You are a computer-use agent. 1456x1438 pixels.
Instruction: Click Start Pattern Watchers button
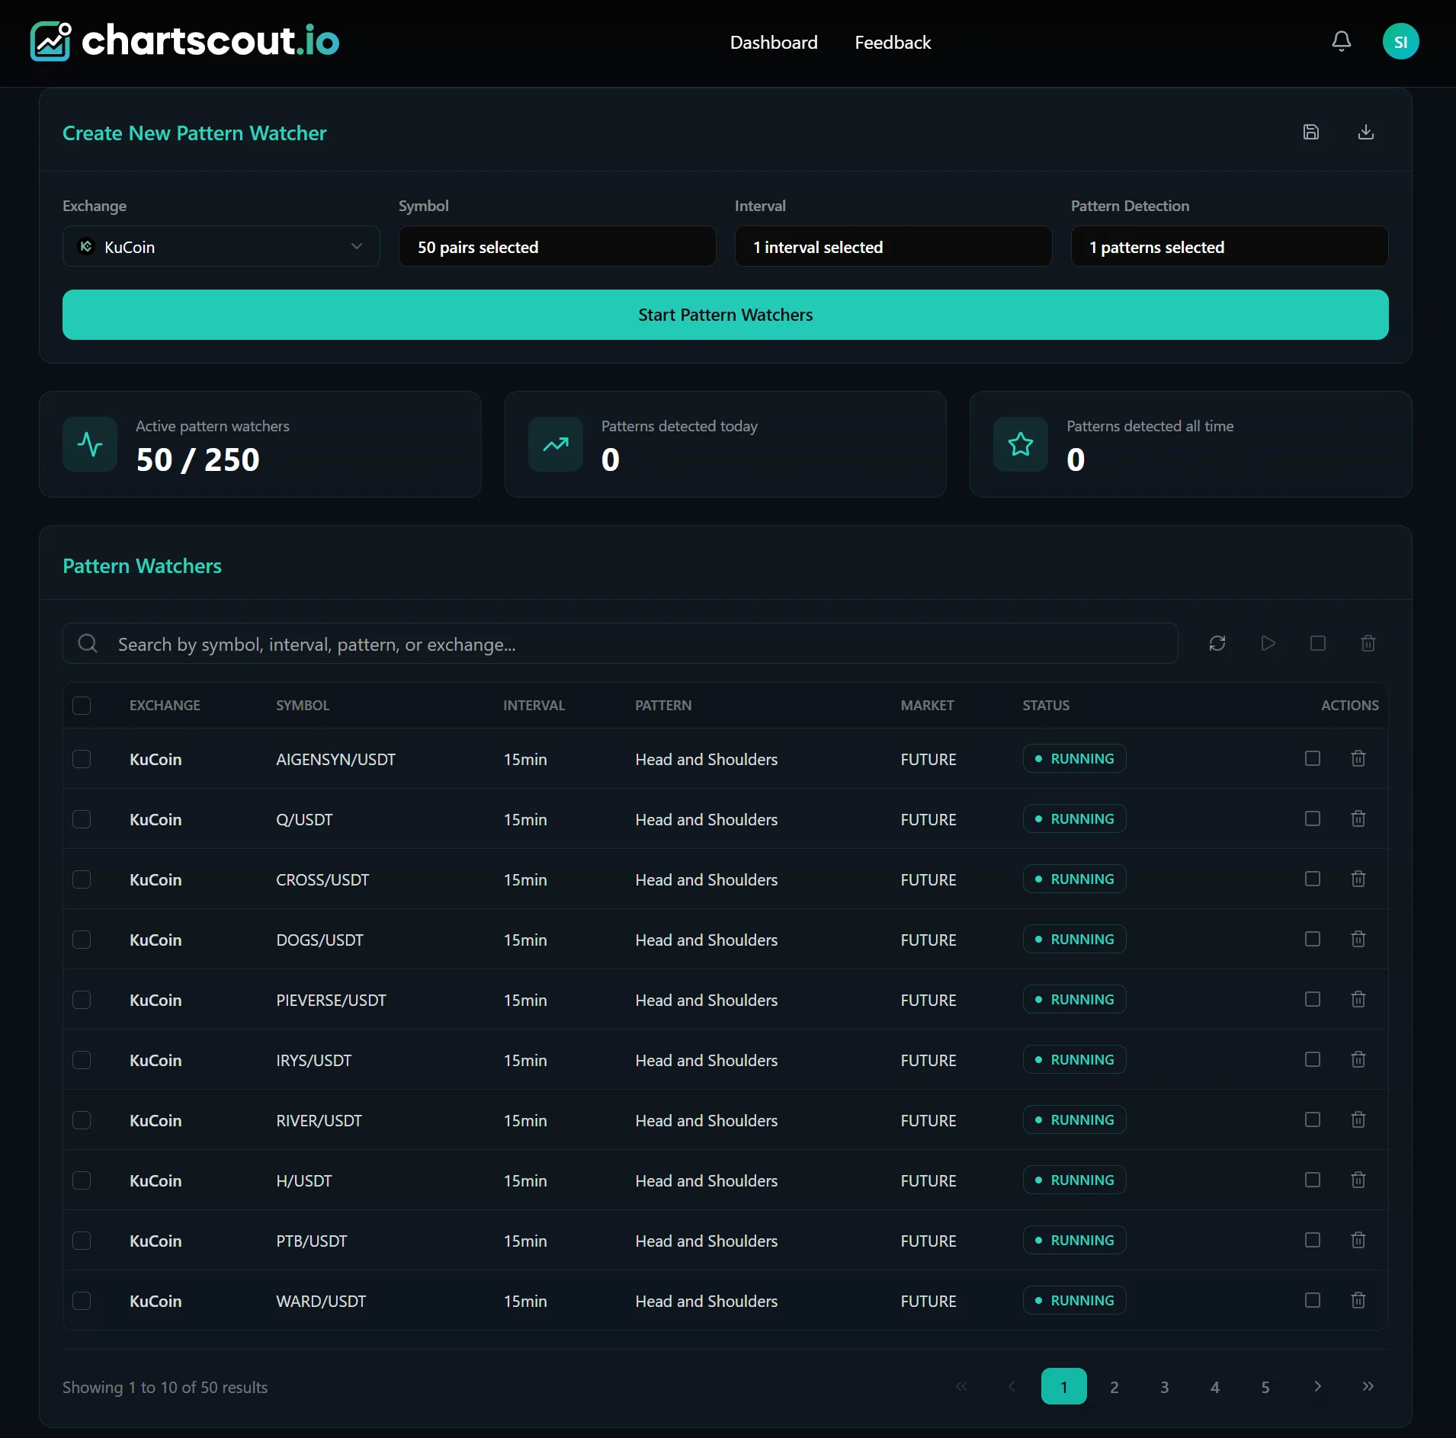click(726, 315)
